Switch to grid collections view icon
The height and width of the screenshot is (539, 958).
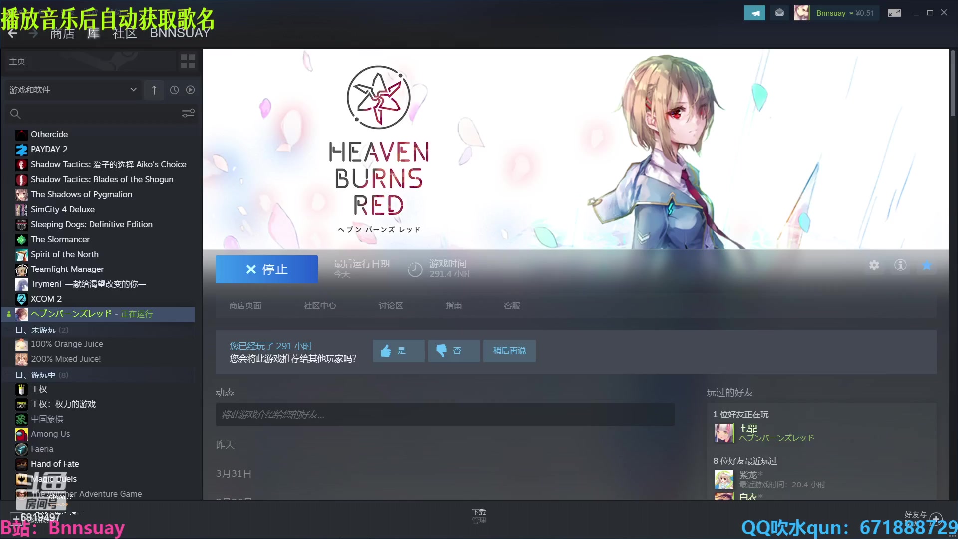188,61
